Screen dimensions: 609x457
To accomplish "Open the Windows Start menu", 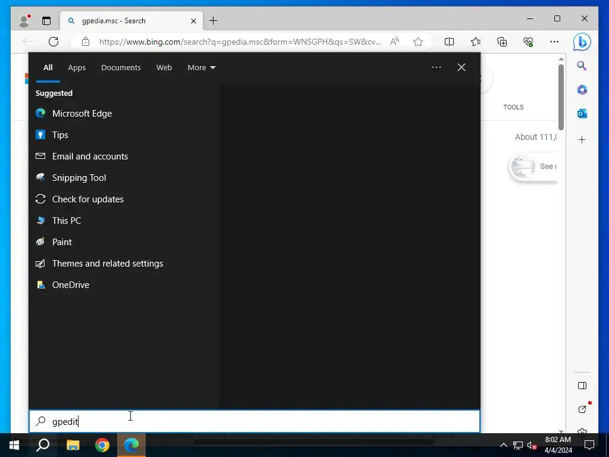I will pos(14,445).
